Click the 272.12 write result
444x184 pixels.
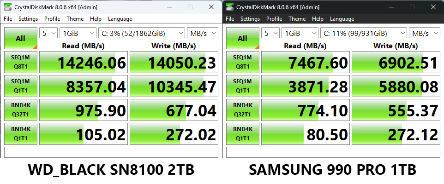pyautogui.click(x=396, y=134)
